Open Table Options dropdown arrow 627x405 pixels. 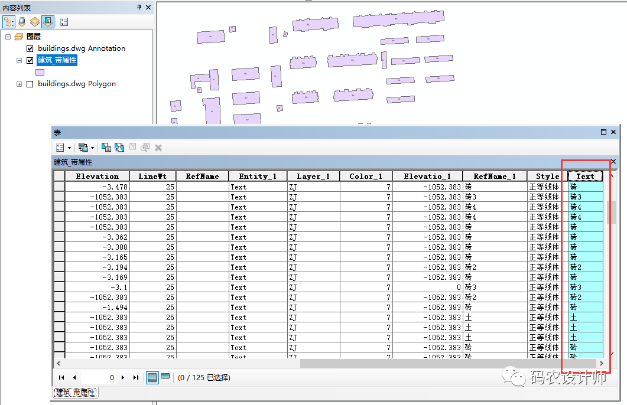tap(69, 148)
